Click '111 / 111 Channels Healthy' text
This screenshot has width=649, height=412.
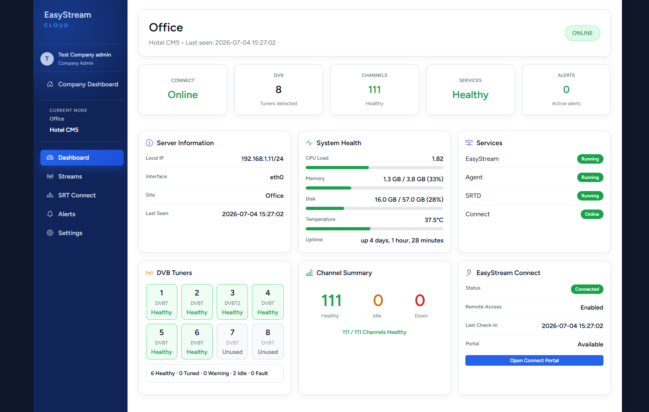(374, 332)
